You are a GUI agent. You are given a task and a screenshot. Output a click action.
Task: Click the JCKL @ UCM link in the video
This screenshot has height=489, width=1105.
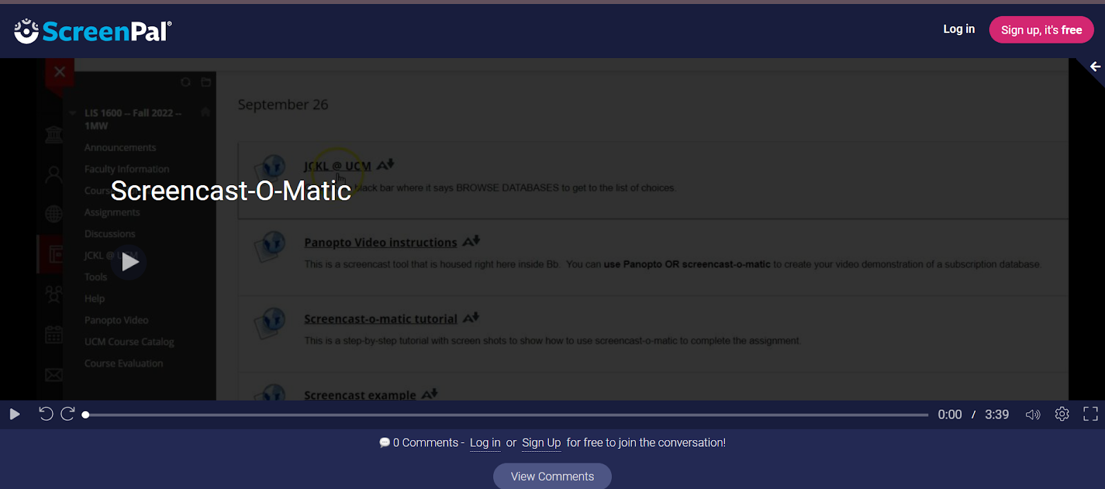(x=338, y=166)
